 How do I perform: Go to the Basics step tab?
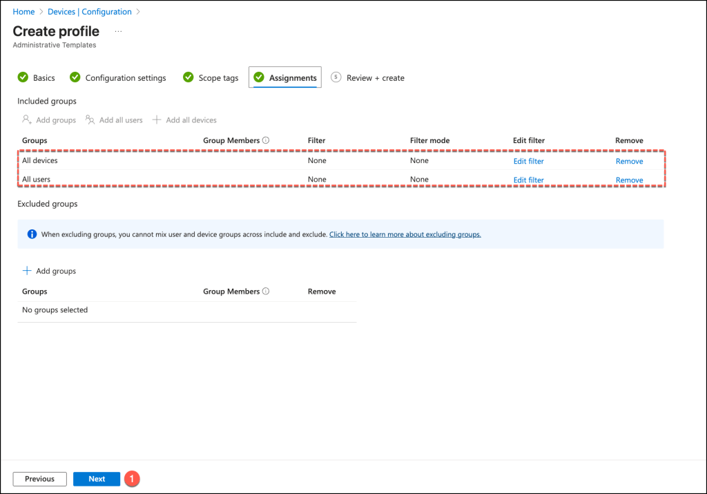[x=43, y=78]
